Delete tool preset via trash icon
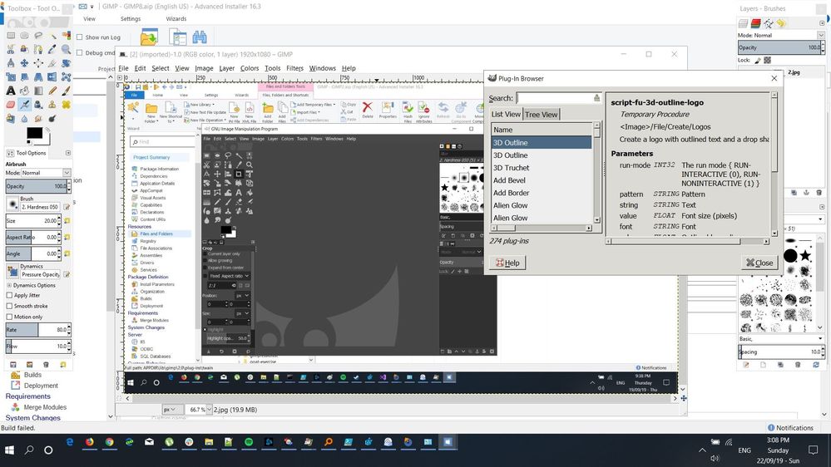This screenshot has width=831, height=467. click(46, 365)
